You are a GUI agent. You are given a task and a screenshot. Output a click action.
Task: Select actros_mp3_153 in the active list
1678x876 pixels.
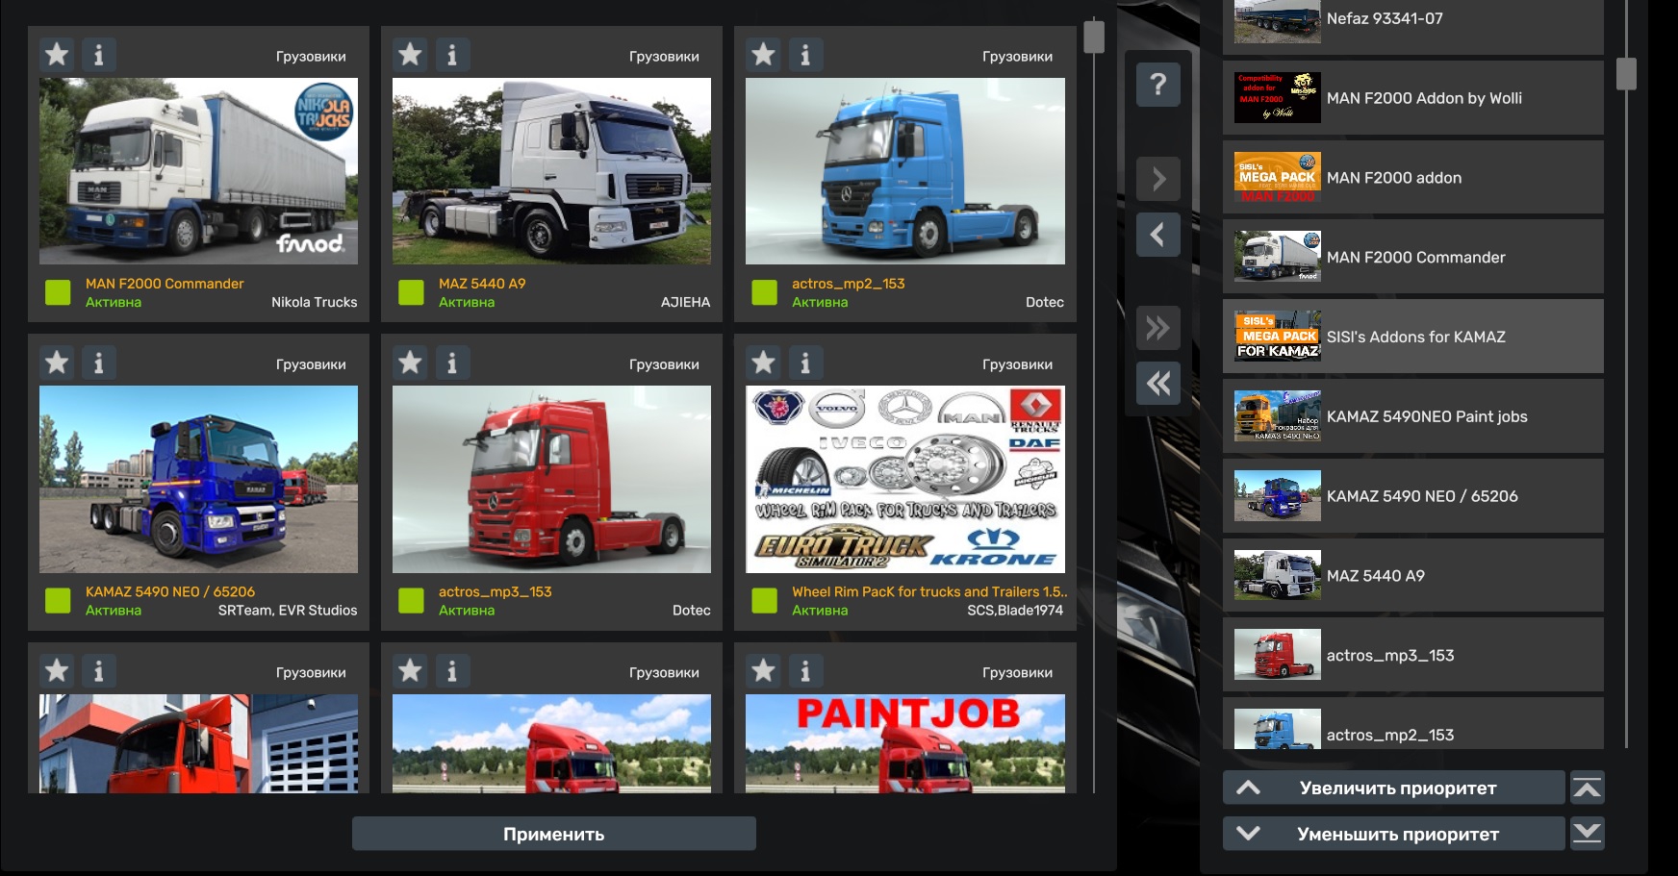pyautogui.click(x=1413, y=655)
